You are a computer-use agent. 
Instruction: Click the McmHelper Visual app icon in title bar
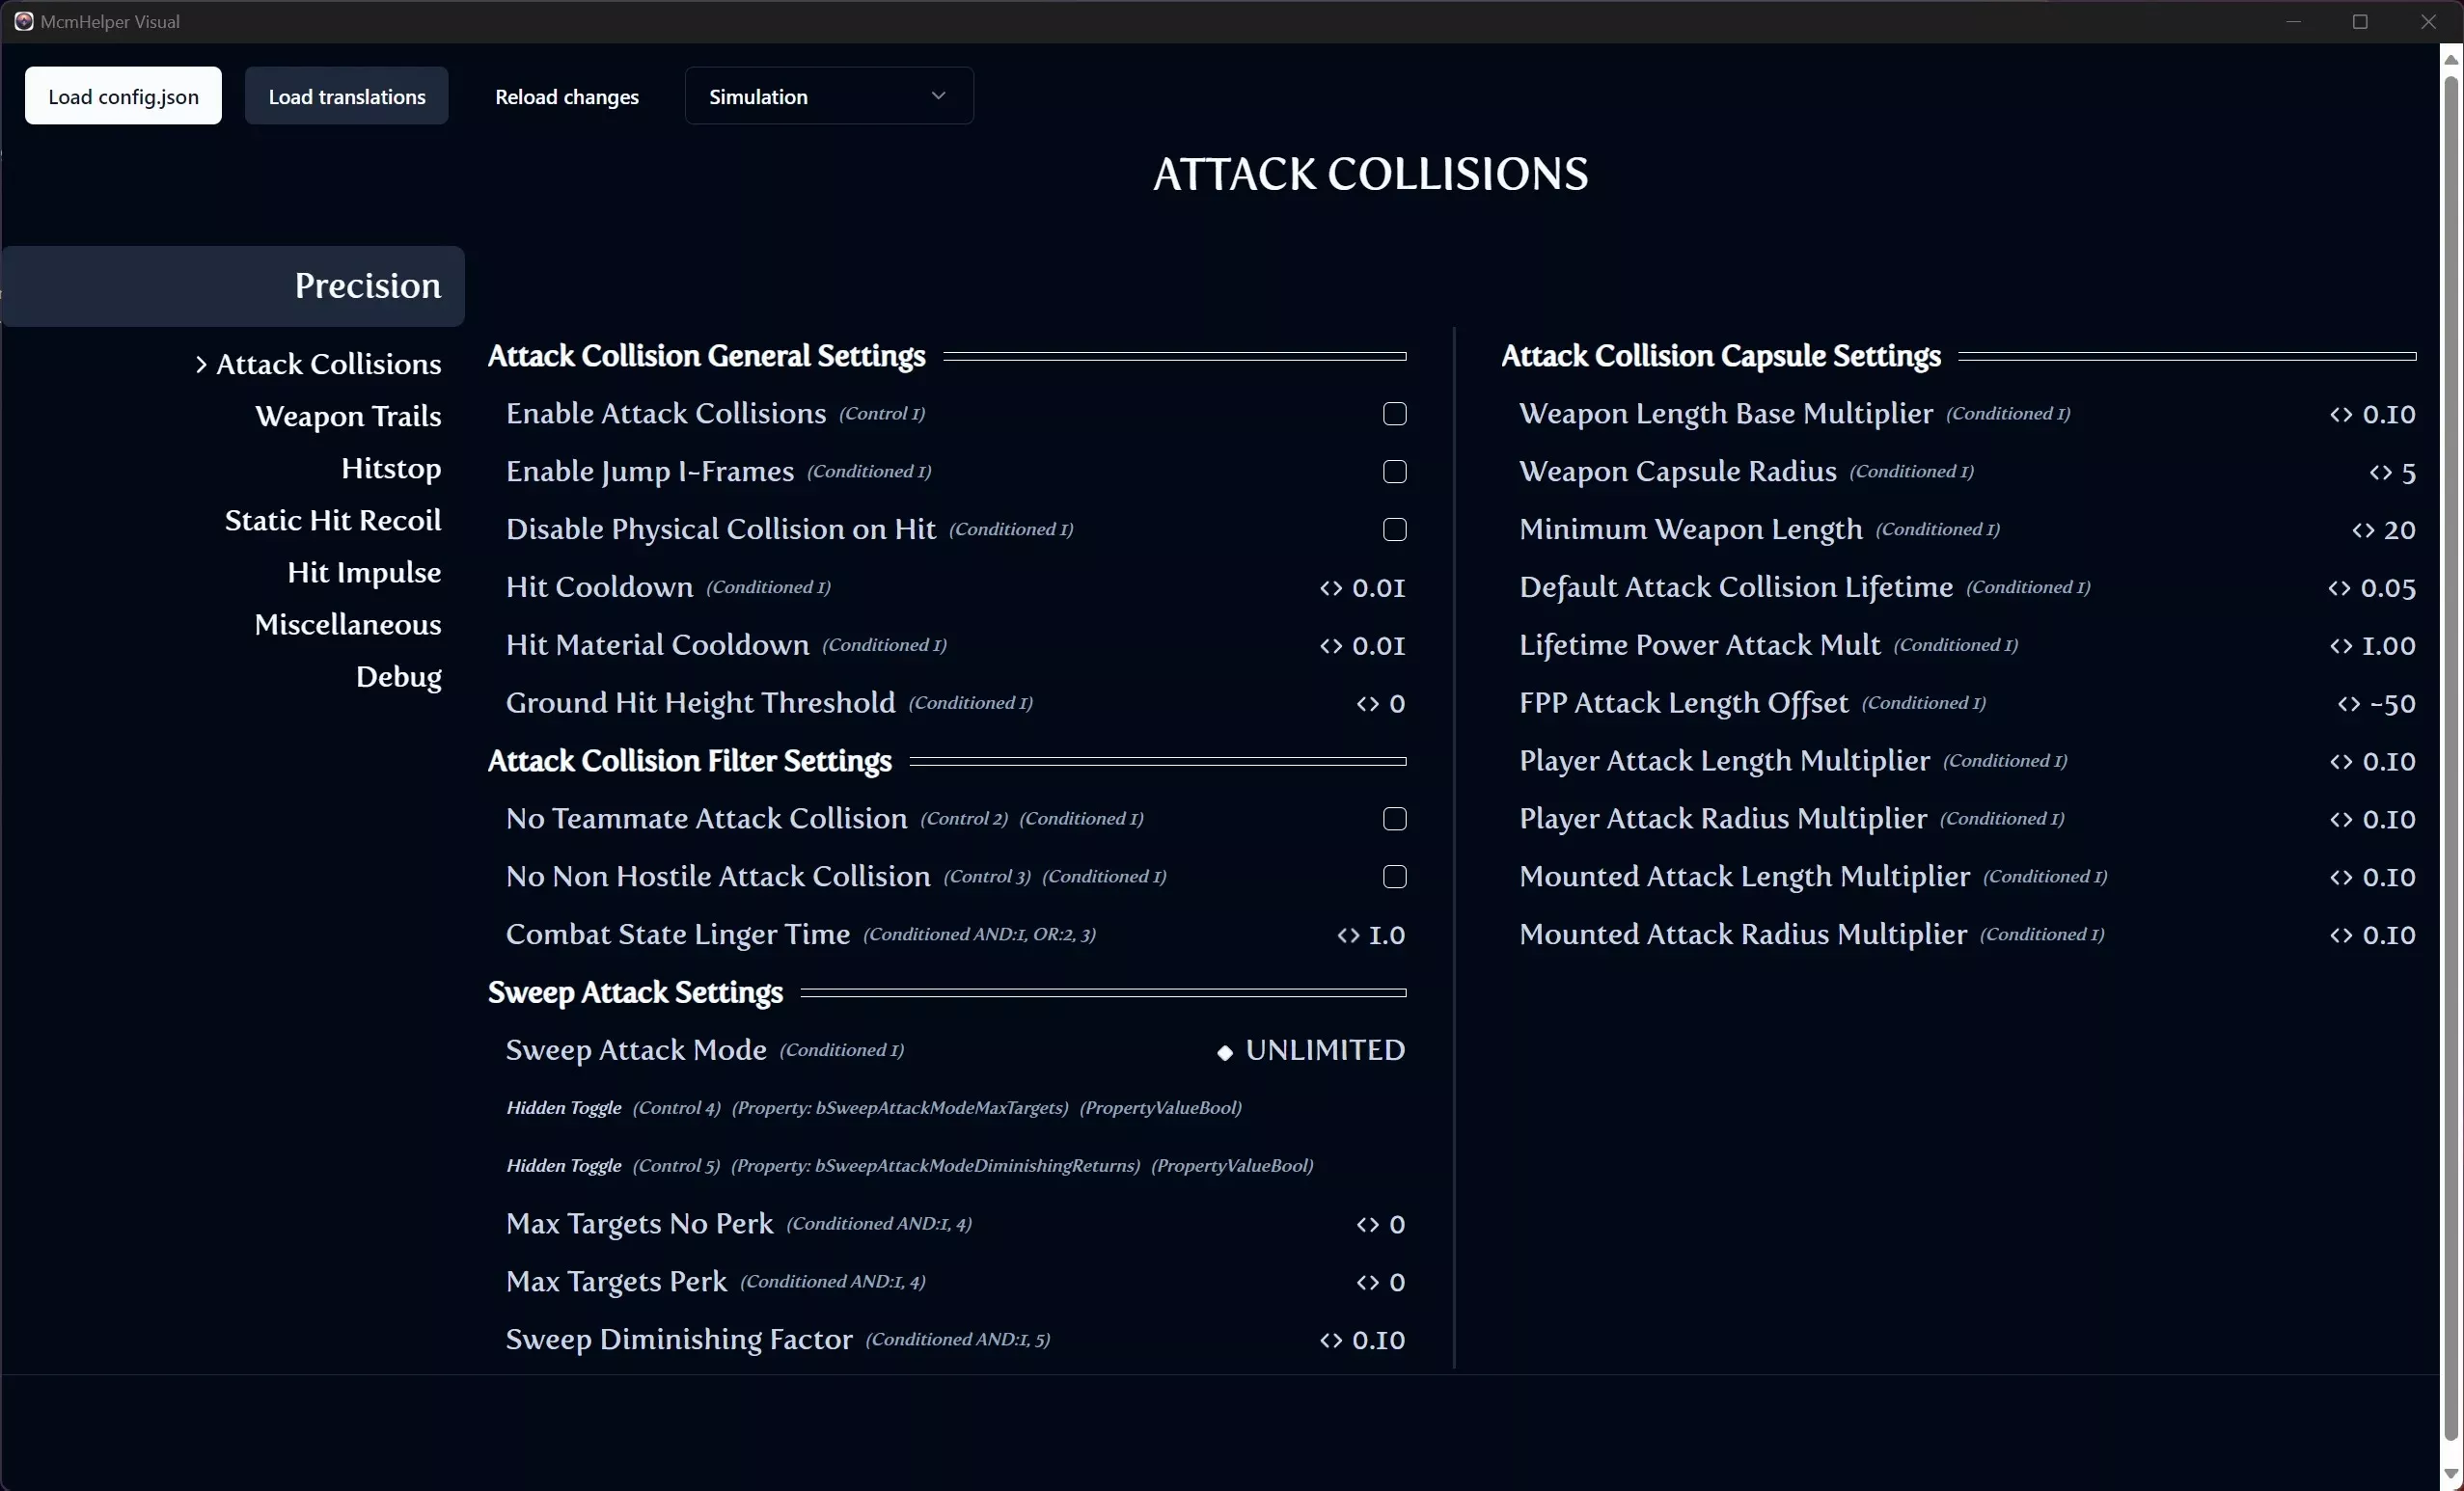click(x=24, y=21)
